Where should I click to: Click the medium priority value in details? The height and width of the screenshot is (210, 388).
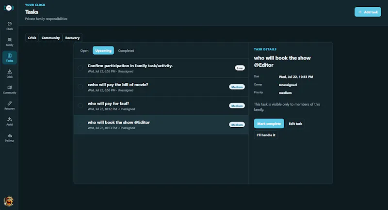click(285, 93)
